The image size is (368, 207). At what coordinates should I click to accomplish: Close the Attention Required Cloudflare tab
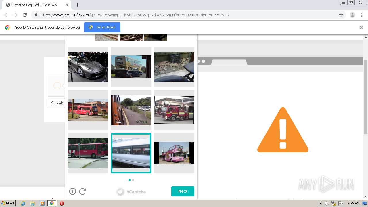tap(67, 5)
